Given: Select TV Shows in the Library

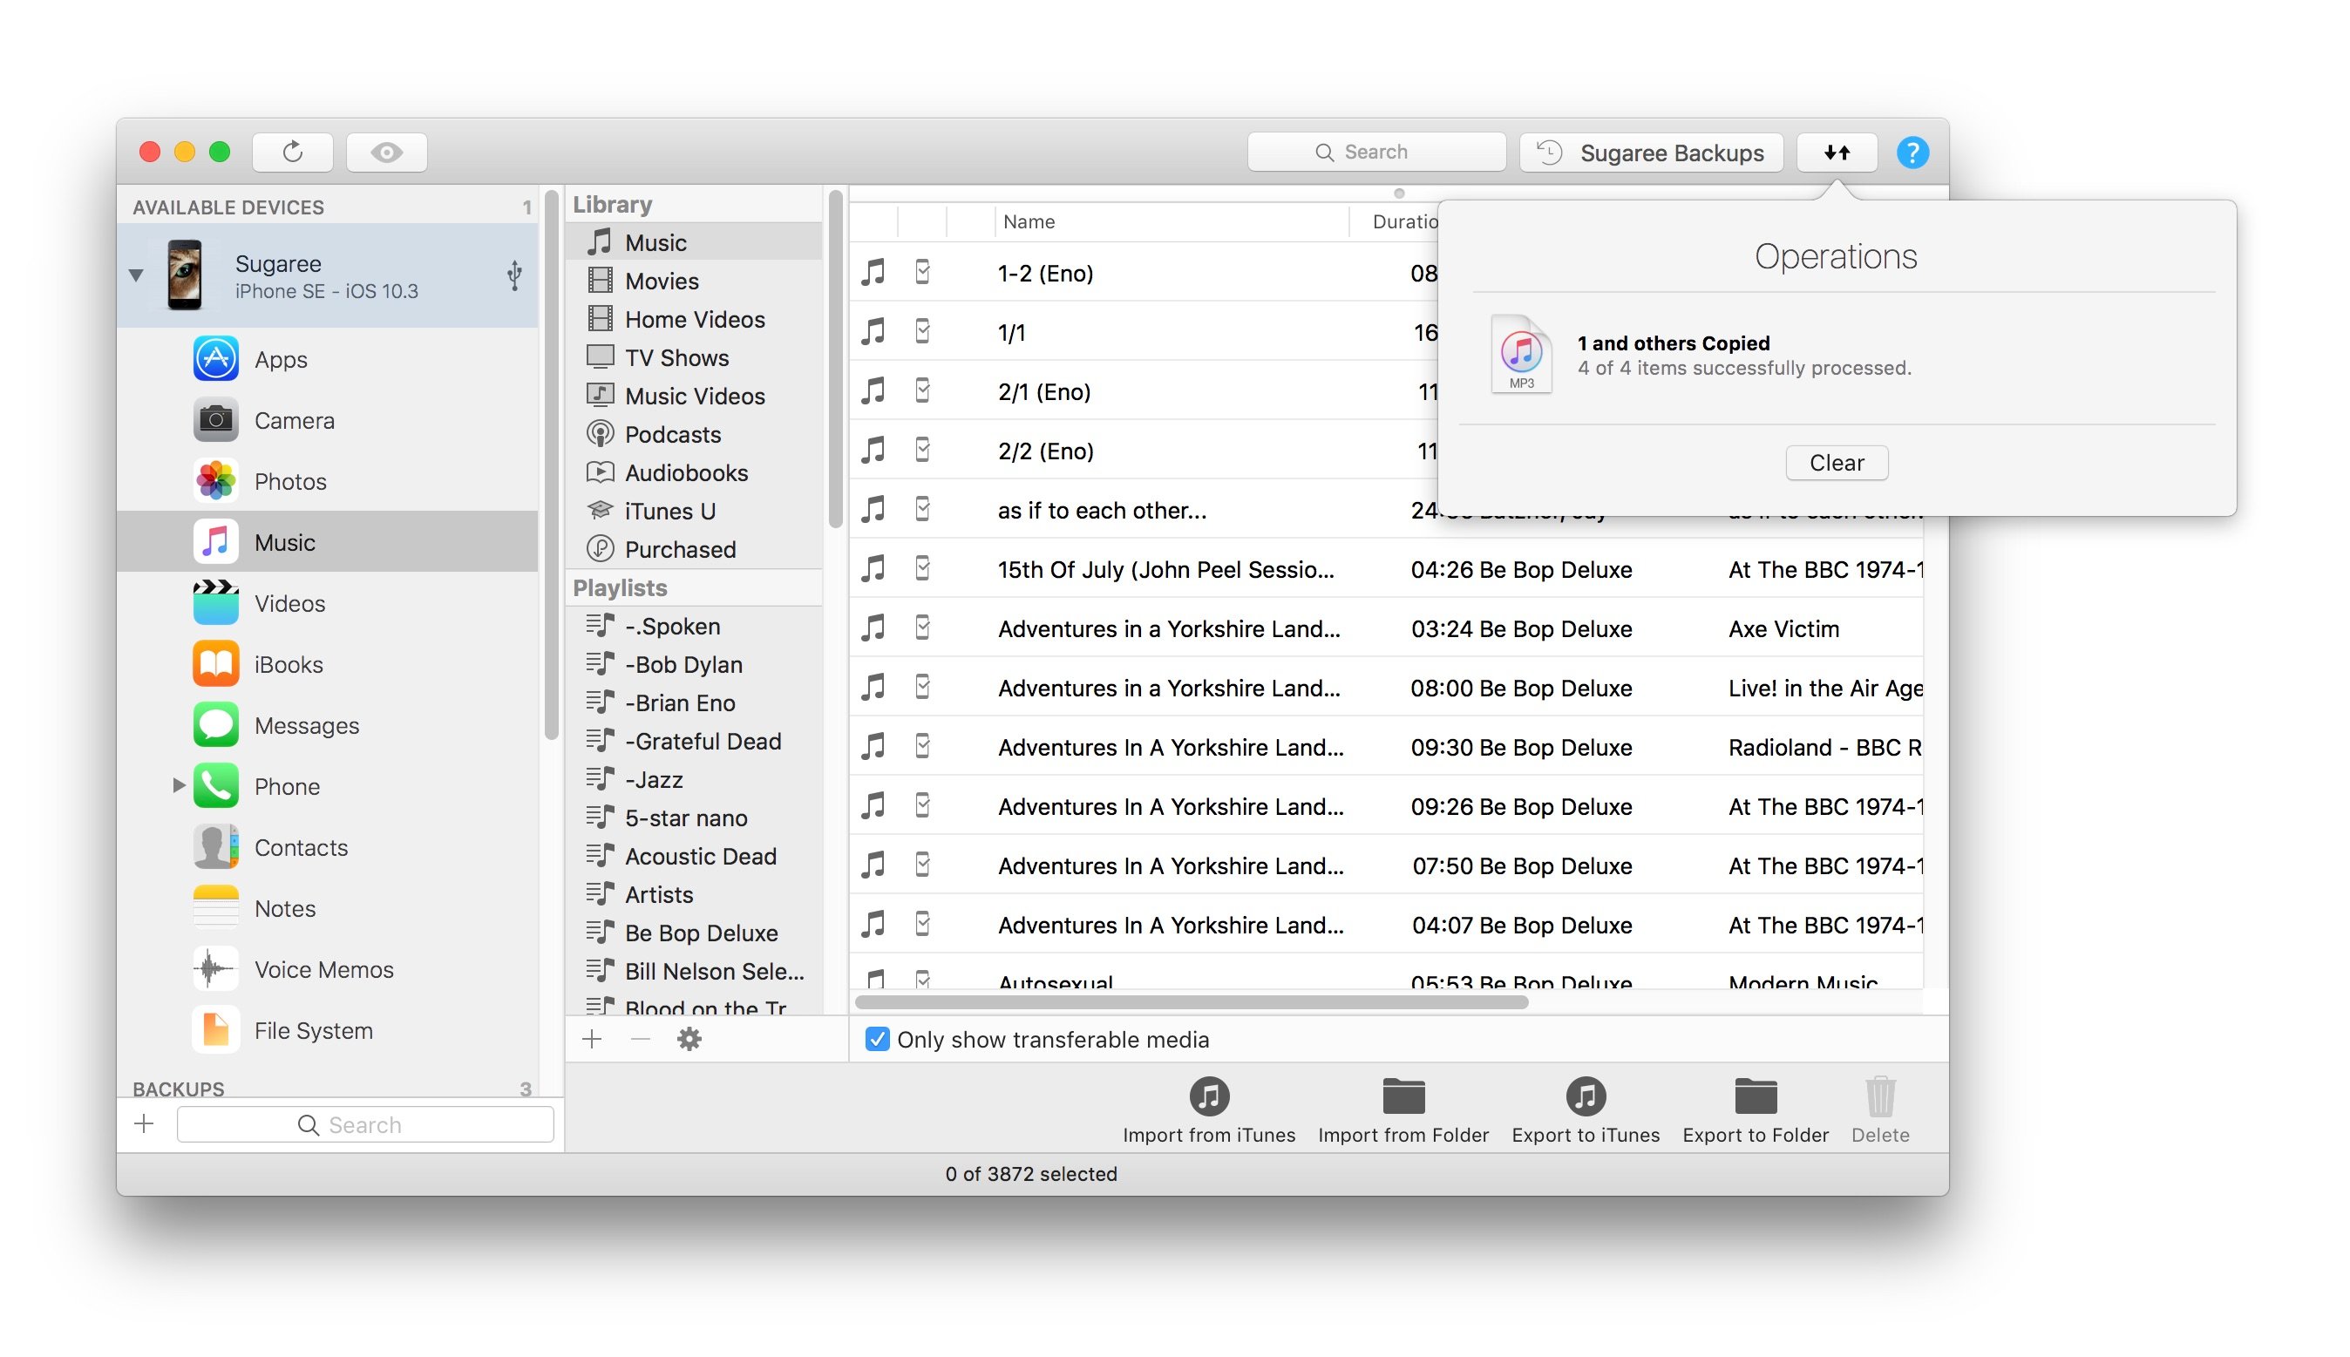Looking at the screenshot, I should coord(694,357).
